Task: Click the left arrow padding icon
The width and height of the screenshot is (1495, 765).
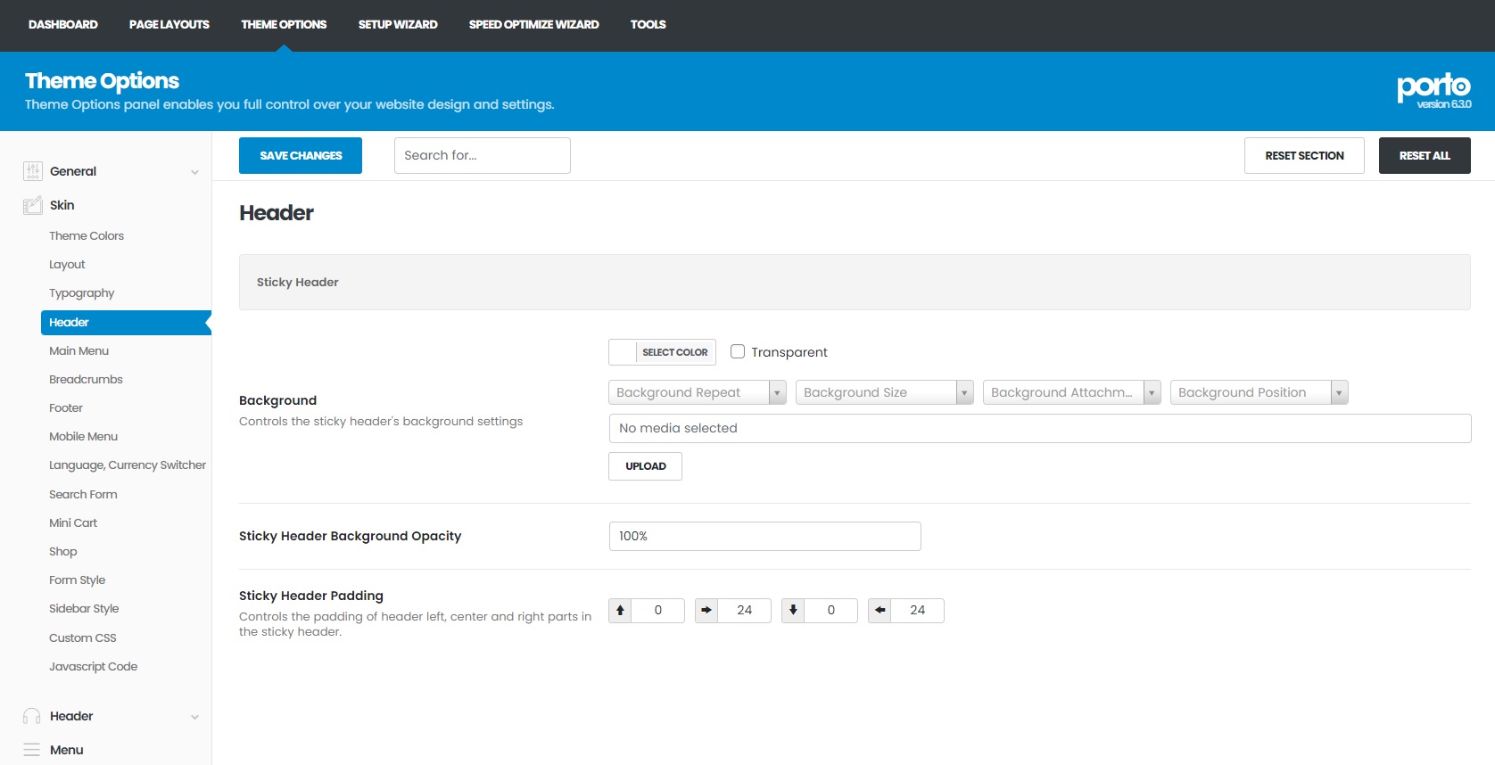Action: 880,611
